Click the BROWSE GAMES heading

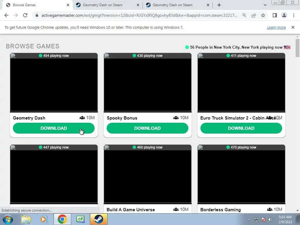coord(33,46)
